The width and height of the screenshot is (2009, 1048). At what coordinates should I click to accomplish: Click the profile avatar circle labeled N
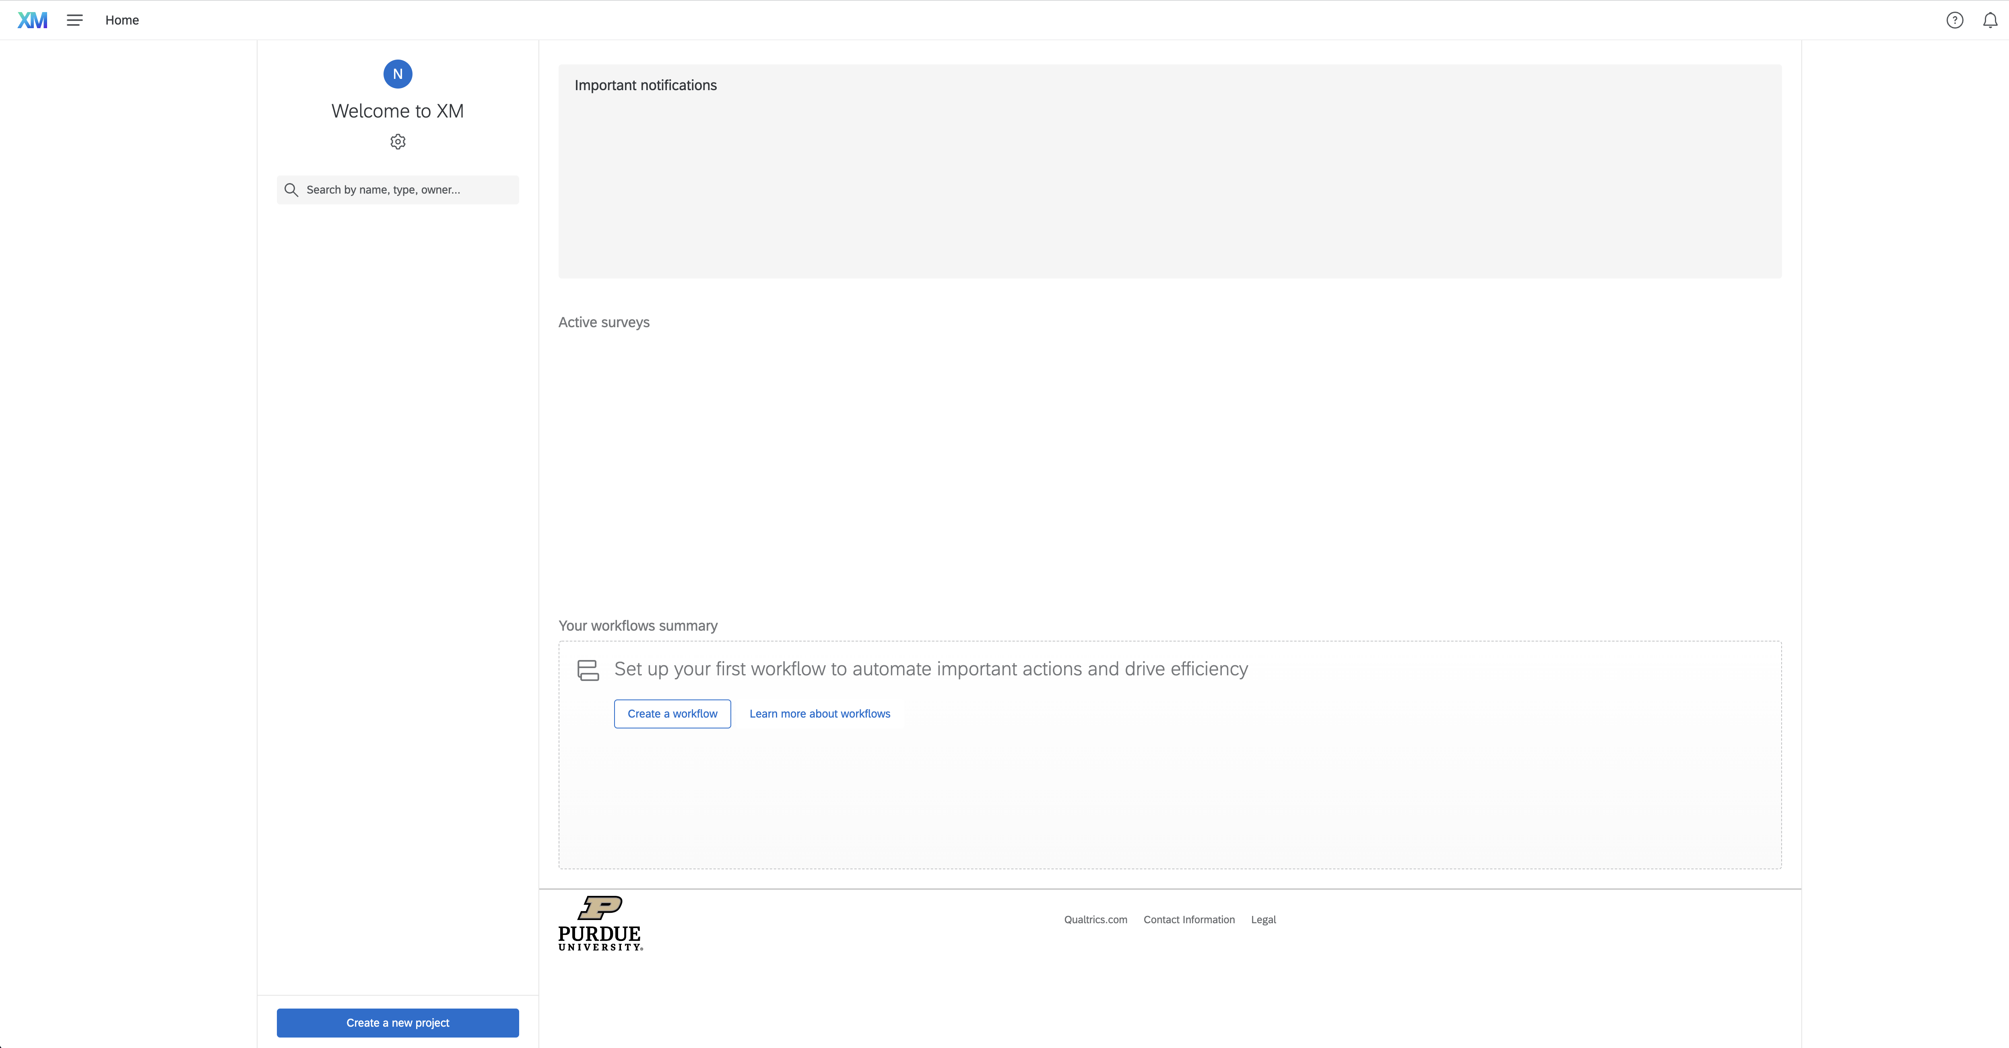(x=398, y=73)
